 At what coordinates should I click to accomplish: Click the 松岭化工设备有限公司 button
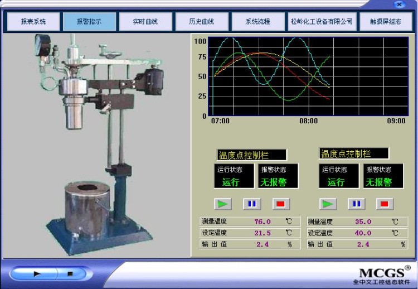(x=322, y=22)
